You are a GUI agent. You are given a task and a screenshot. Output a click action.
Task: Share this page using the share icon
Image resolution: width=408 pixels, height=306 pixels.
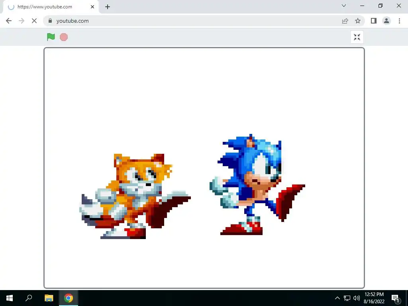click(x=345, y=21)
